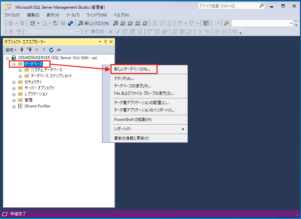301x219 pixels.
Task: Click the Filter funnel icon in Object Explorer
Action: [x=44, y=50]
